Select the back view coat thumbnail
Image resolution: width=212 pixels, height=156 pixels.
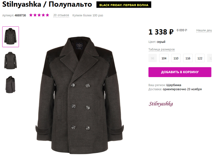click(10, 61)
